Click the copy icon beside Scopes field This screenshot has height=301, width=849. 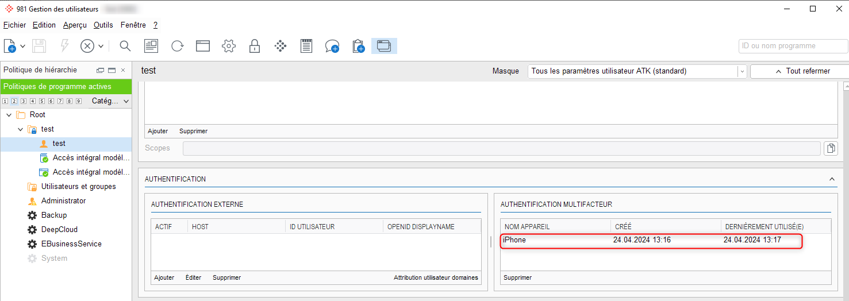[830, 148]
